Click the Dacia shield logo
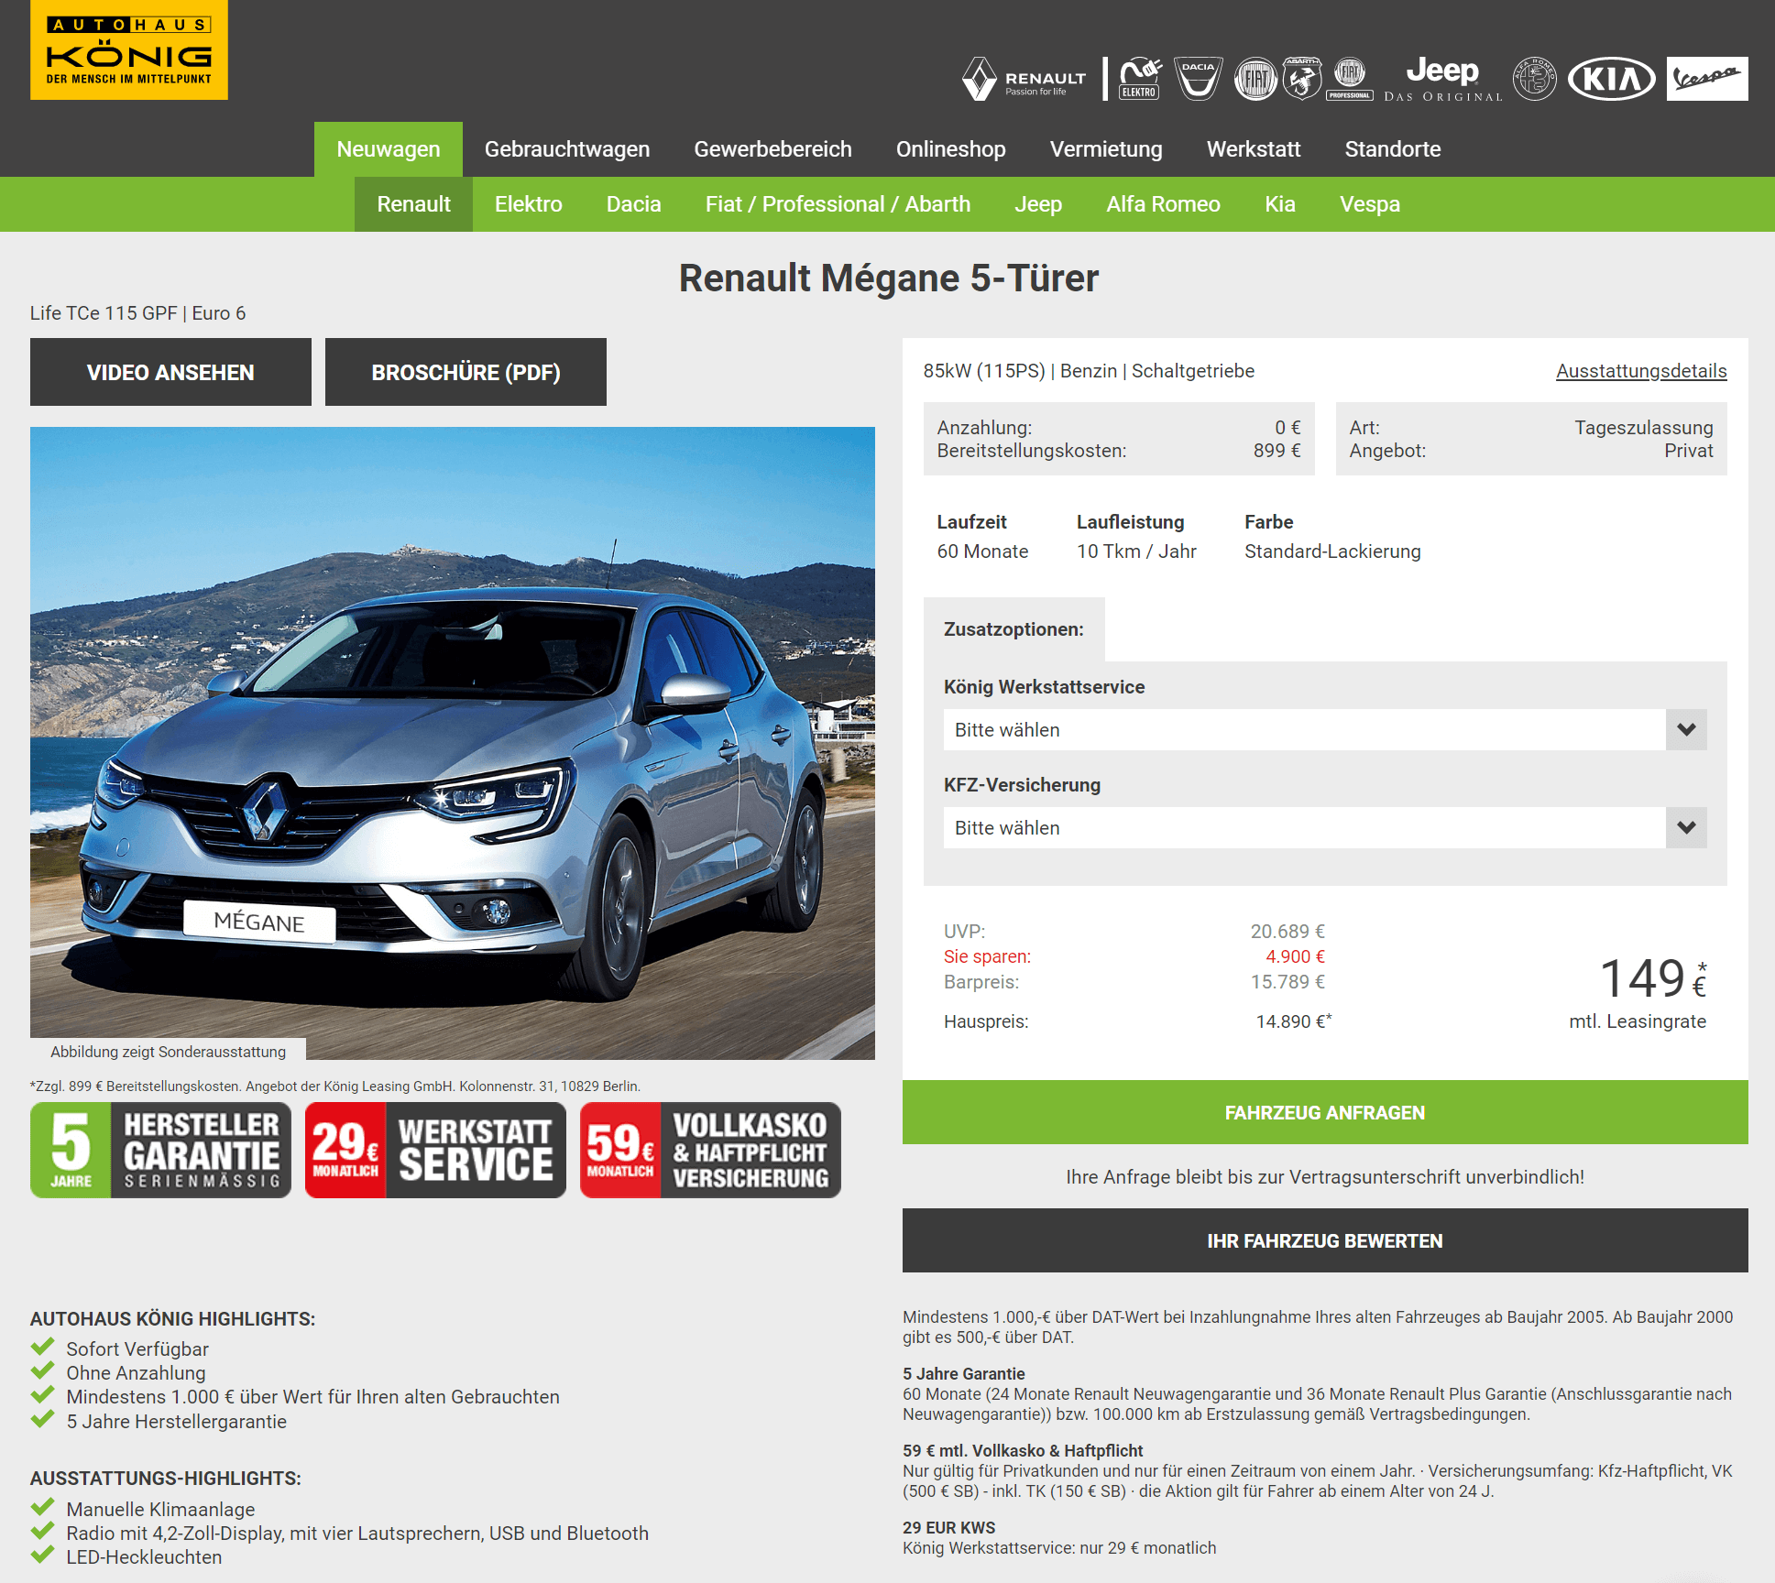Screen dimensions: 1775x1583 pos(1198,79)
